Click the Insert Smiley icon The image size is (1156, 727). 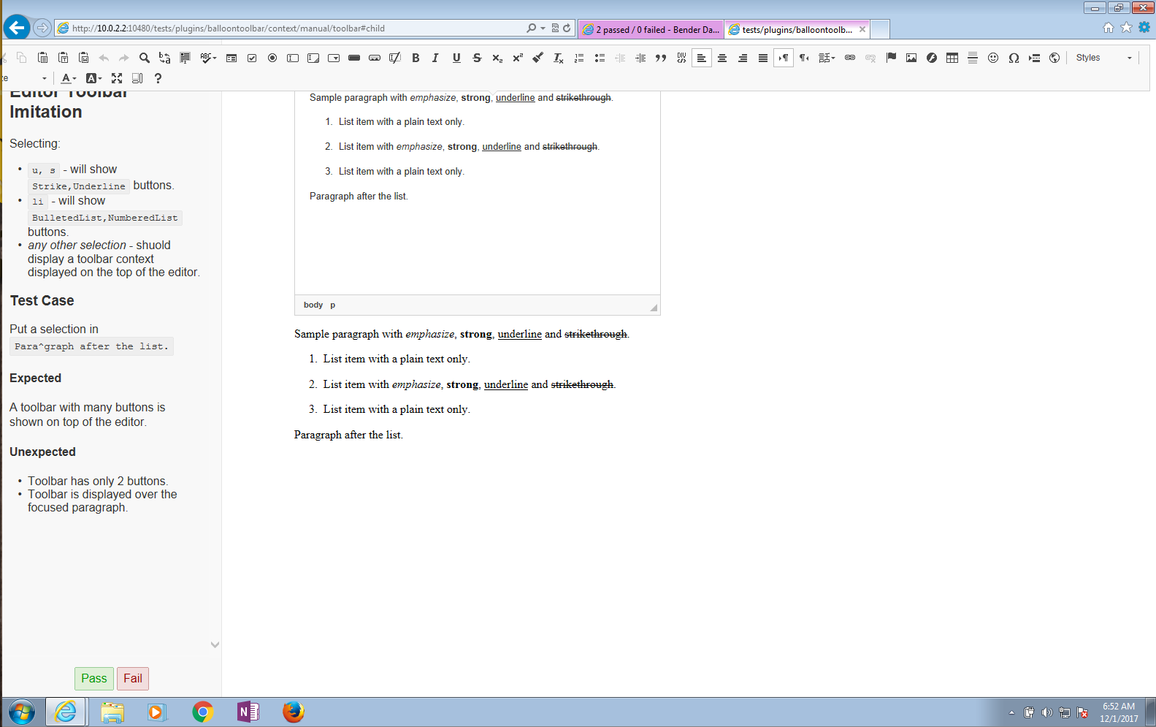tap(993, 58)
